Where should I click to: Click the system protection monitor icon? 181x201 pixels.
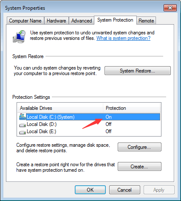tap(19, 36)
